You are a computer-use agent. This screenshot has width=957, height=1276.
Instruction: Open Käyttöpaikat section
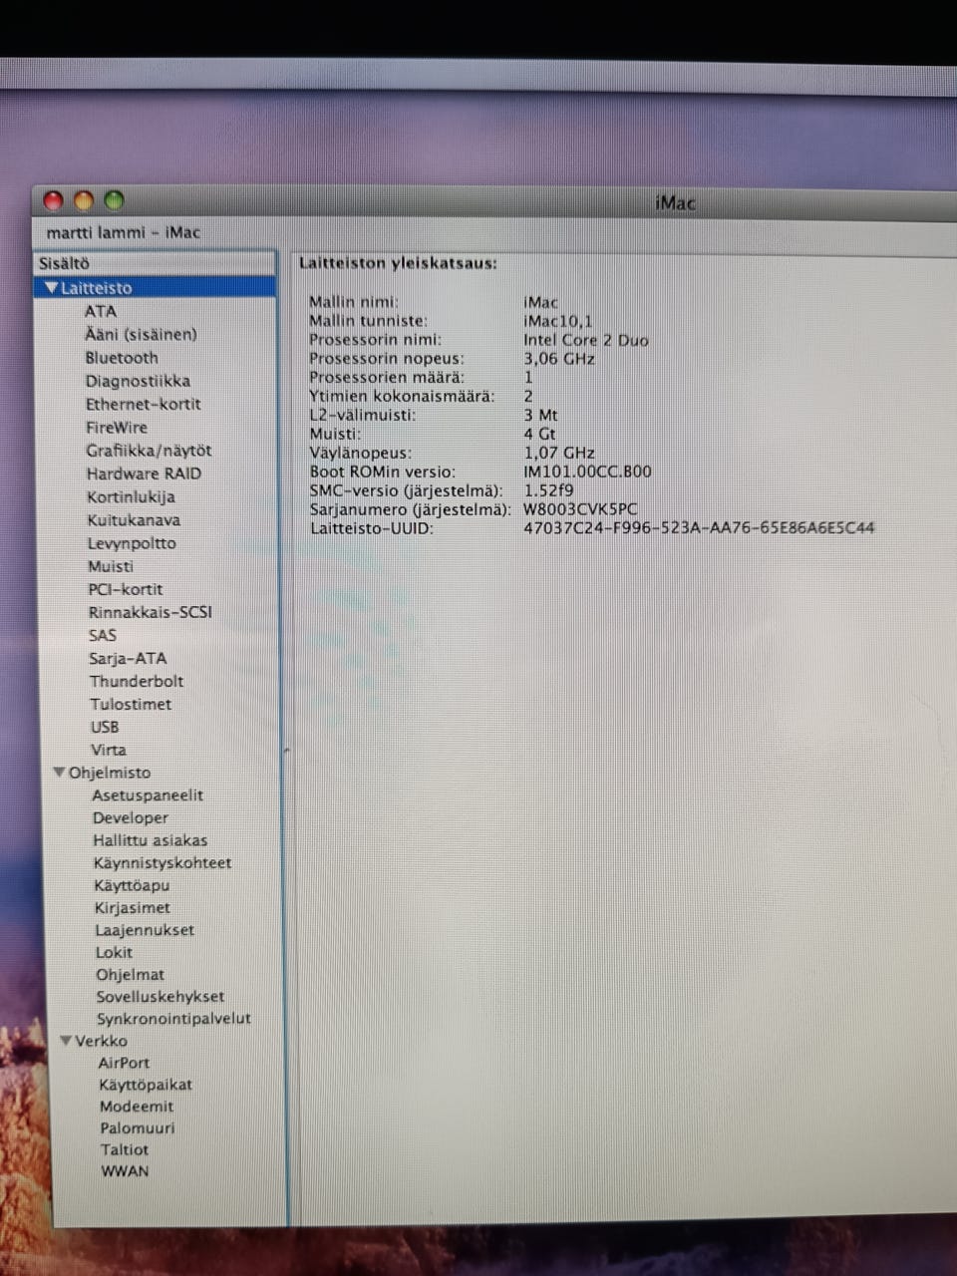click(146, 1085)
